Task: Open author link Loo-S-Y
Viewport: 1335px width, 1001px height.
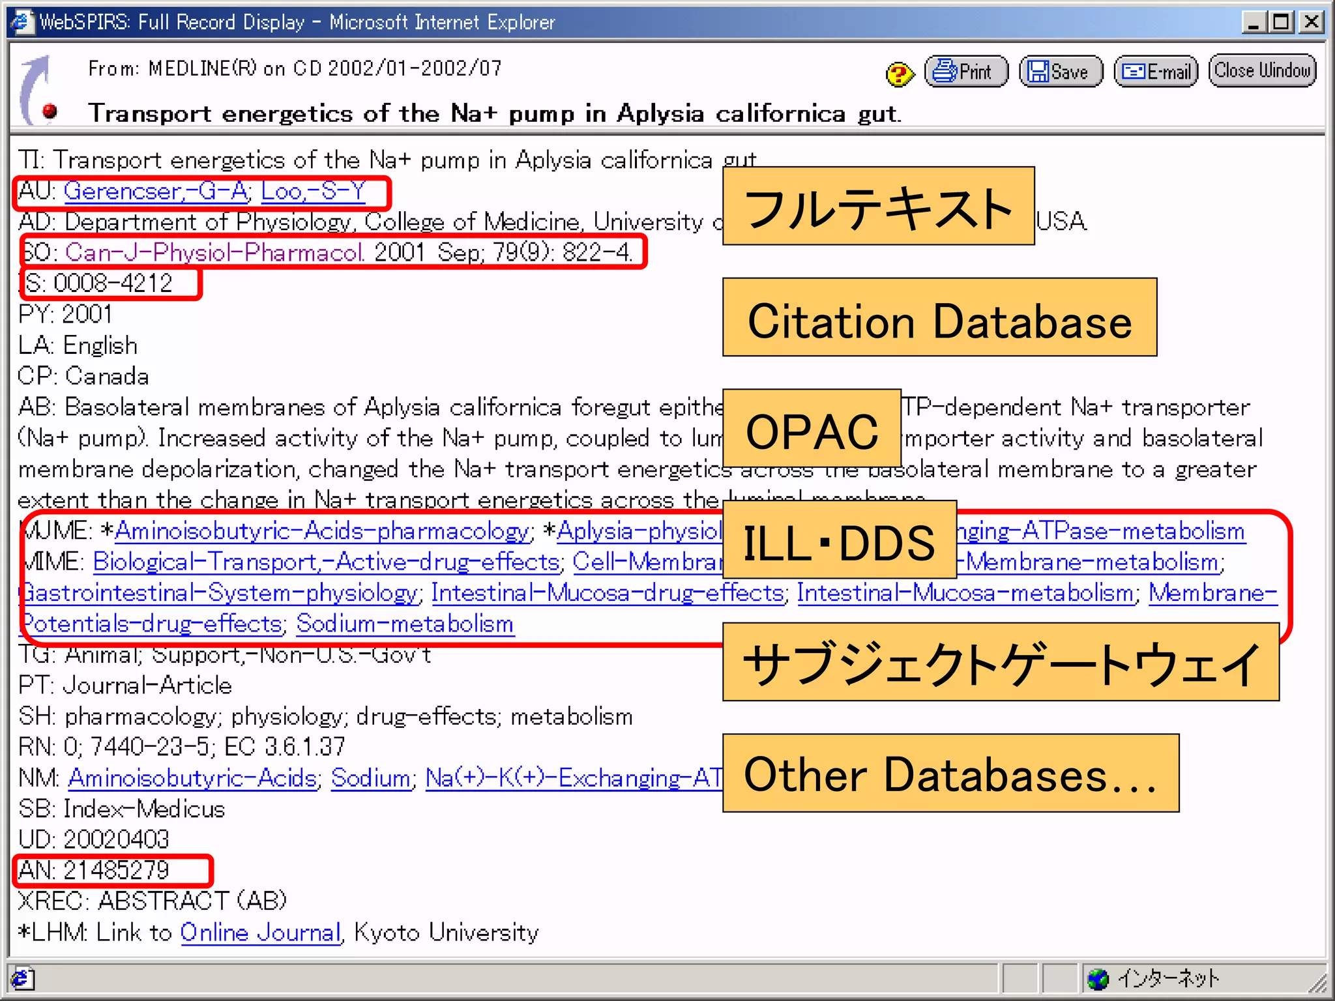Action: point(313,191)
